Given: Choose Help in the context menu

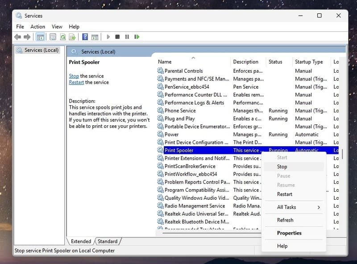Looking at the screenshot, I should [294, 246].
